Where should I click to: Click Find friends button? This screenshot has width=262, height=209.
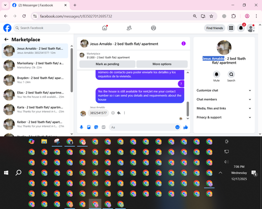click(215, 28)
